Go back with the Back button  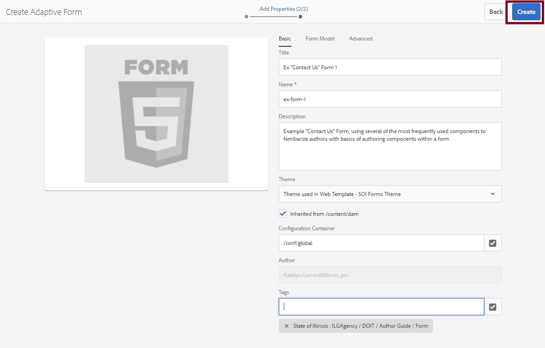click(496, 12)
